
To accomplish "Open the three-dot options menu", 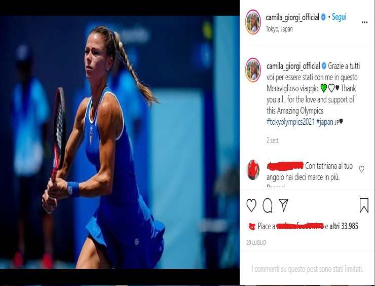I will pos(364,22).
